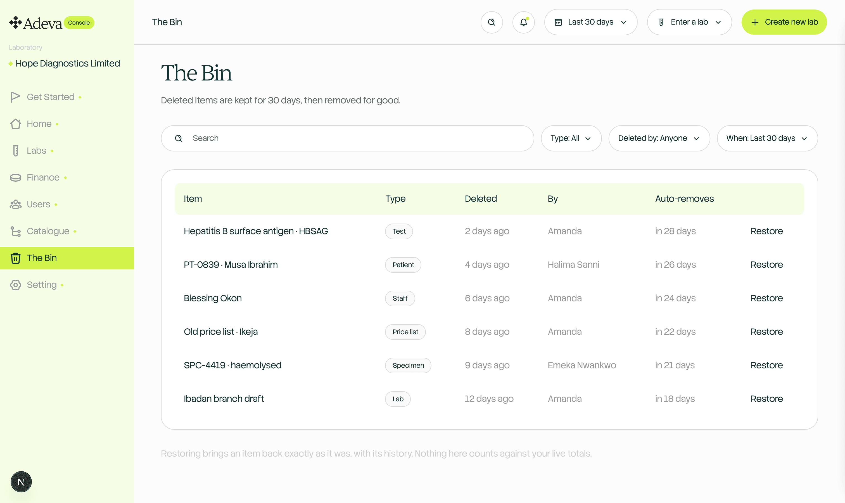Open the When: Last 30 days filter
This screenshot has height=503, width=845.
pyautogui.click(x=767, y=138)
